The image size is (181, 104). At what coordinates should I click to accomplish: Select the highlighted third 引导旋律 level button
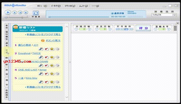[127, 29]
